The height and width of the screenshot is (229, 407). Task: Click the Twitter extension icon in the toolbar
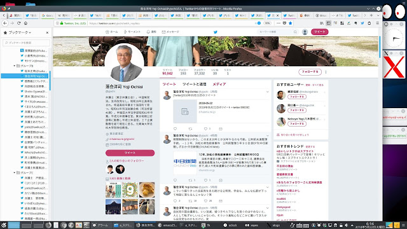(362, 23)
